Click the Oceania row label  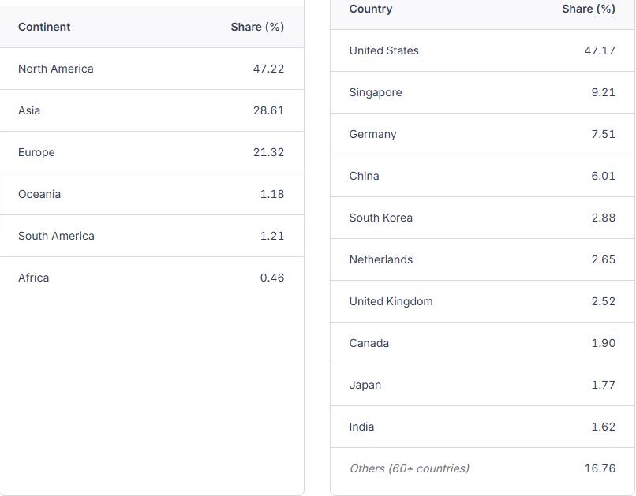point(39,194)
